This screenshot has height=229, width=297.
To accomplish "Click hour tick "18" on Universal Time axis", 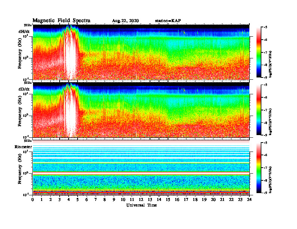I will click(x=195, y=200).
